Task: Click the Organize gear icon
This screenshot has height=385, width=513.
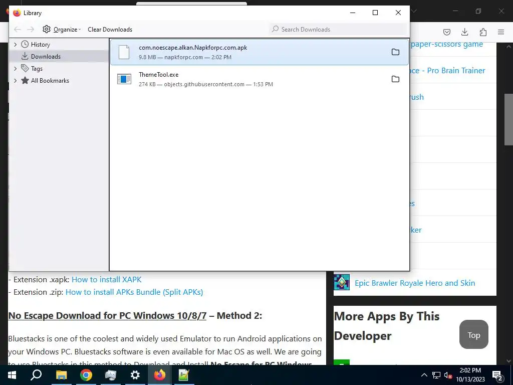Action: [x=47, y=29]
